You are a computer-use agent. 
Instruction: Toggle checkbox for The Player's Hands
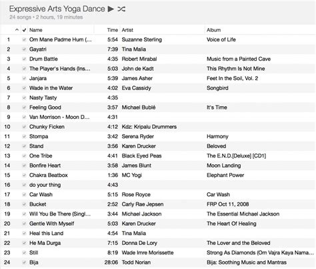[x=24, y=69]
